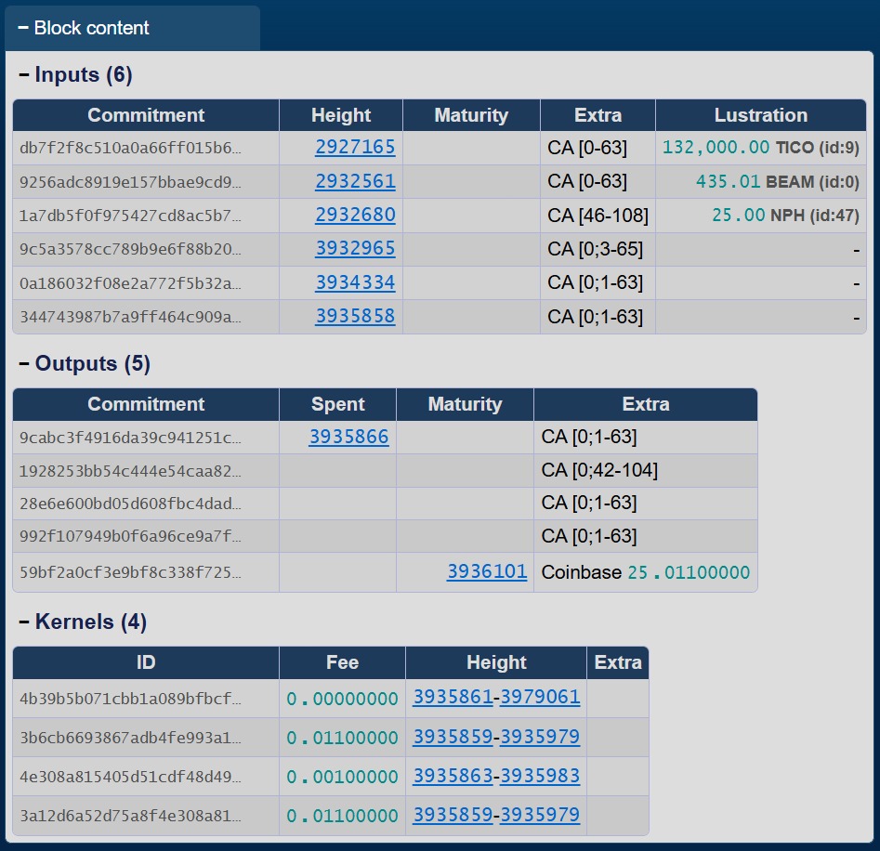Open kernel min height 3935861
The image size is (880, 851).
coord(453,697)
